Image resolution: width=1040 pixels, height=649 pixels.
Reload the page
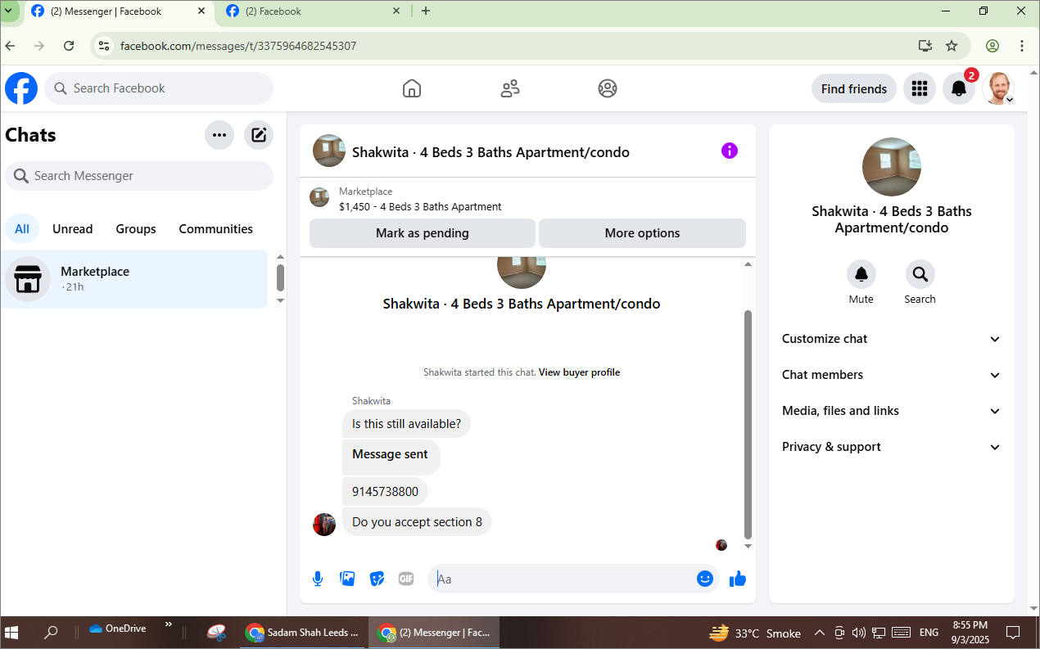point(69,46)
